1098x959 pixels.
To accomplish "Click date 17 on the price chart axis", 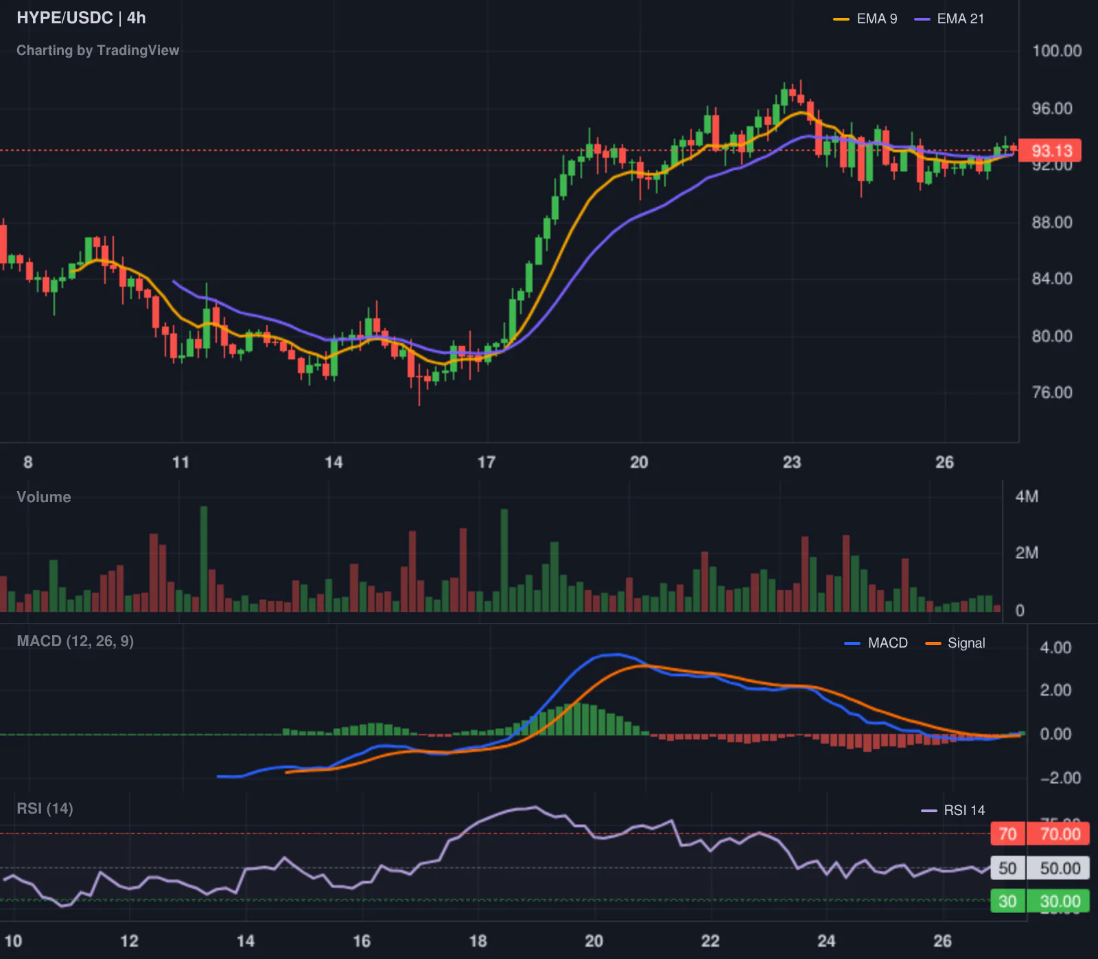I will coord(487,462).
